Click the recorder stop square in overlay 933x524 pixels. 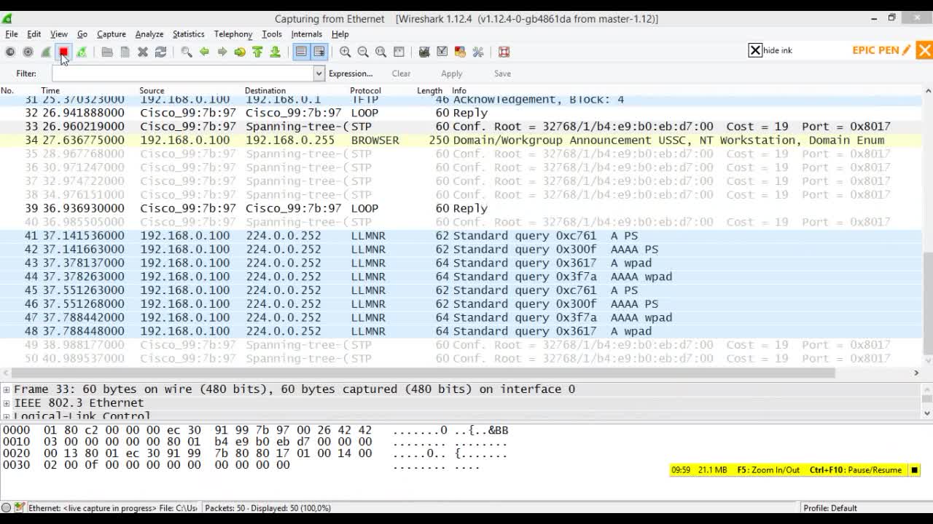click(x=915, y=470)
